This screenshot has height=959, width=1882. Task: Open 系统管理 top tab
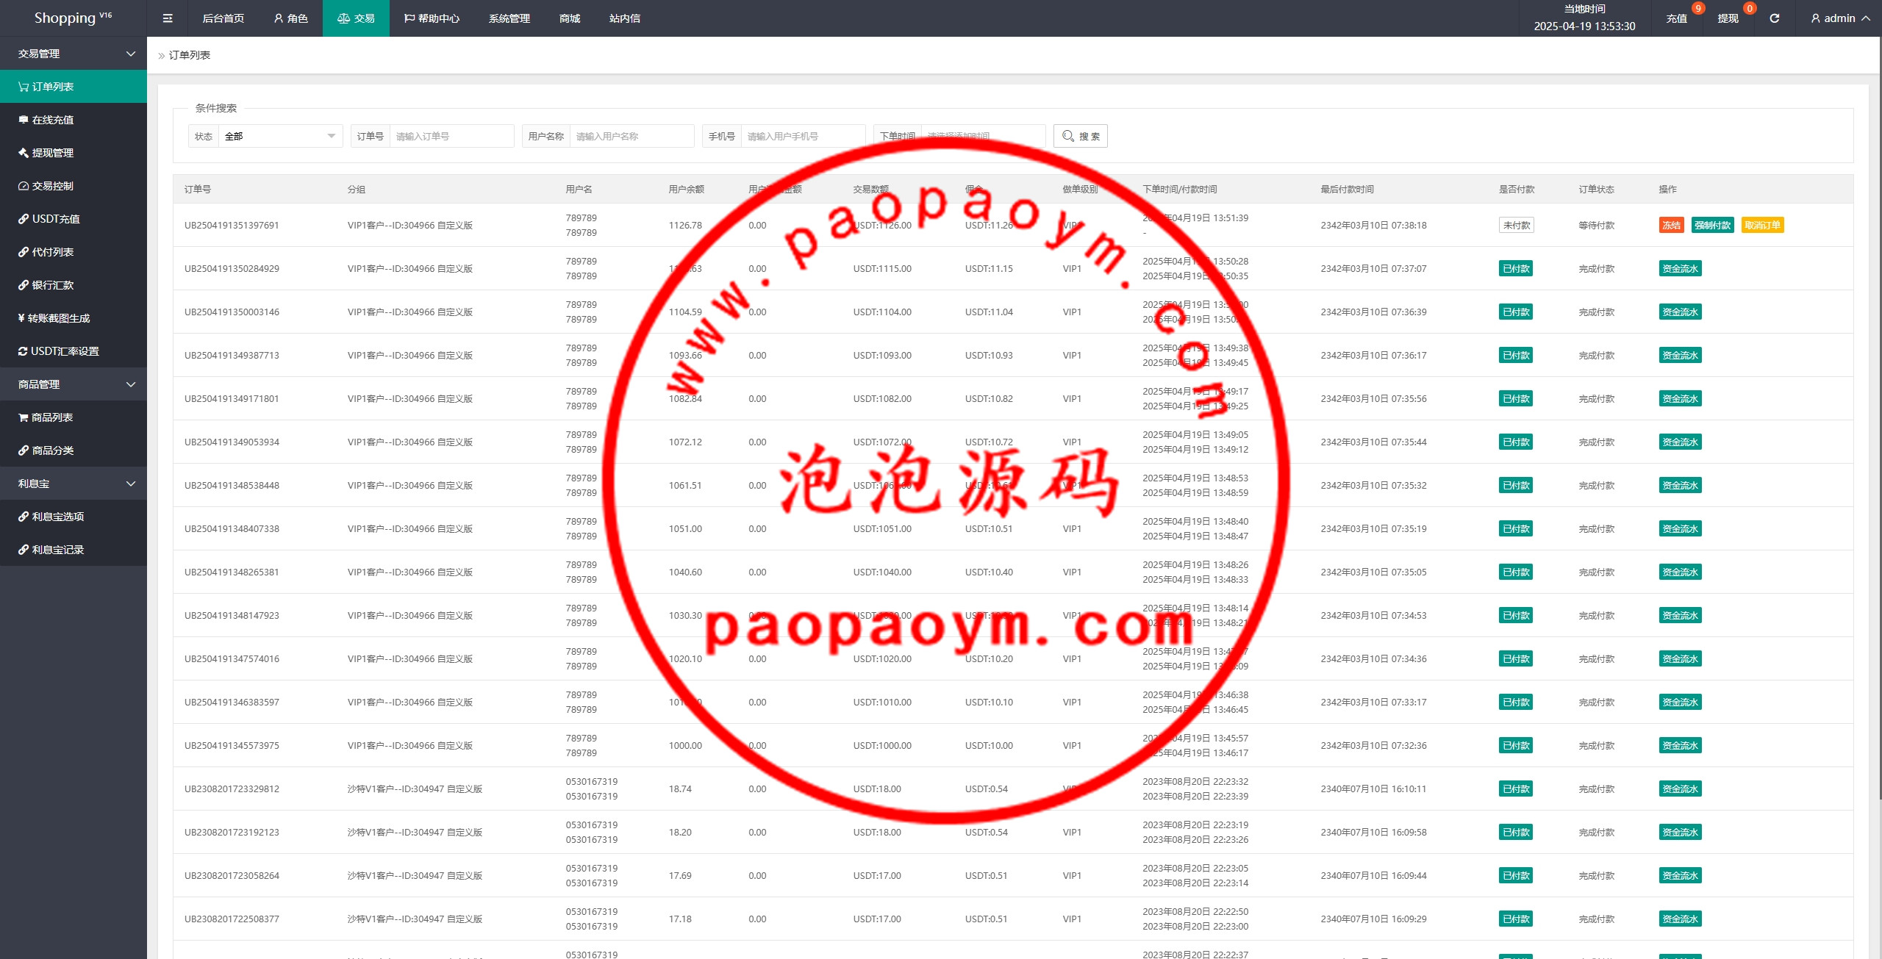(x=509, y=18)
